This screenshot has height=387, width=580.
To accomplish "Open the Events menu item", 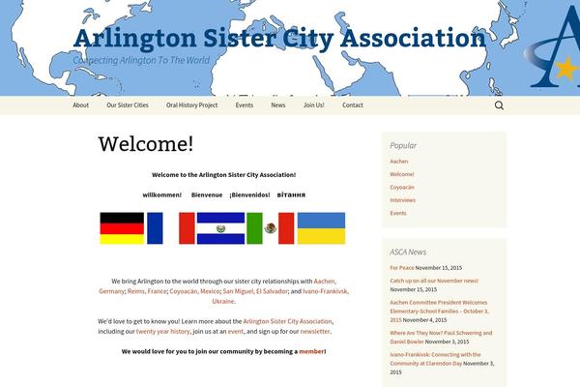I will (245, 105).
